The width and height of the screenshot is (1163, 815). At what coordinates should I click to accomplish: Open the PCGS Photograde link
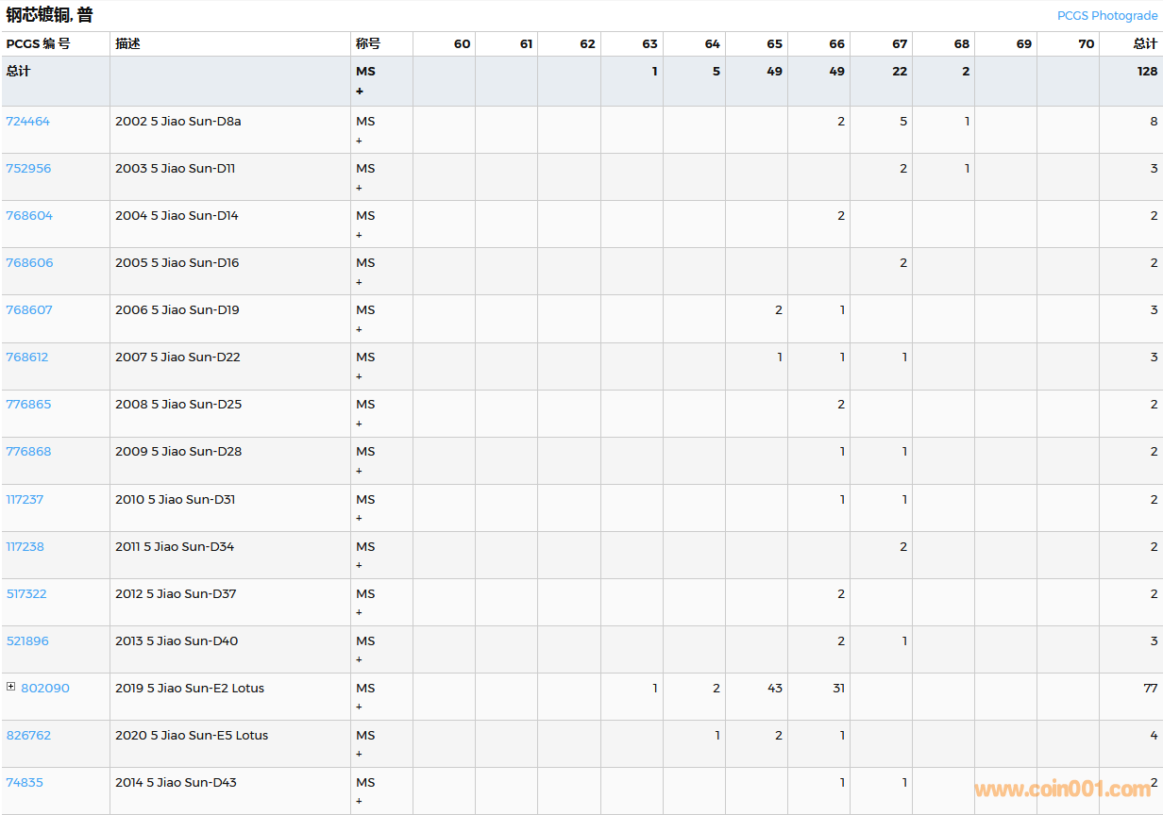click(x=1106, y=16)
